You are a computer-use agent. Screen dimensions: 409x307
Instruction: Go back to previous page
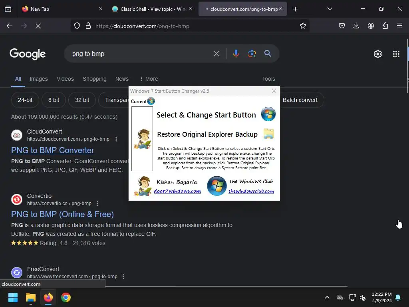pos(10,26)
